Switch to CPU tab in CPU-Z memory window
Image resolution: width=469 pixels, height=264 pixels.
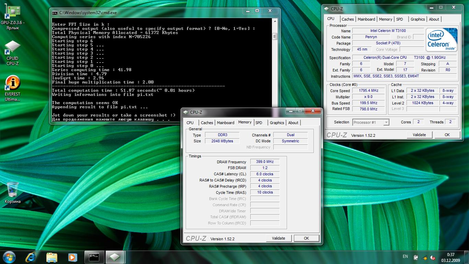[x=190, y=123]
